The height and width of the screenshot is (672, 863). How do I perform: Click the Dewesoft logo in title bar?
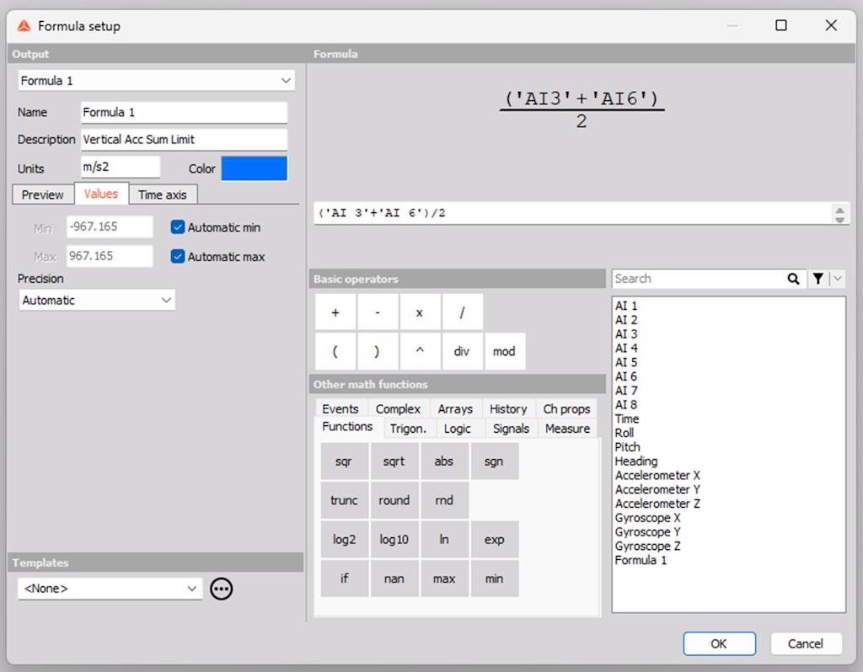(24, 26)
